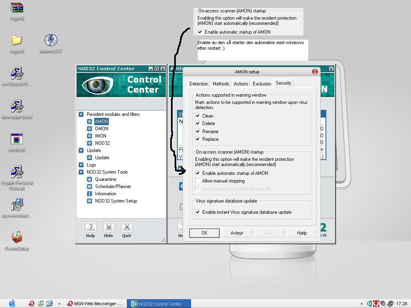Enable Allow manual stopping checkbox
This screenshot has height=308, width=411.
coord(197,181)
